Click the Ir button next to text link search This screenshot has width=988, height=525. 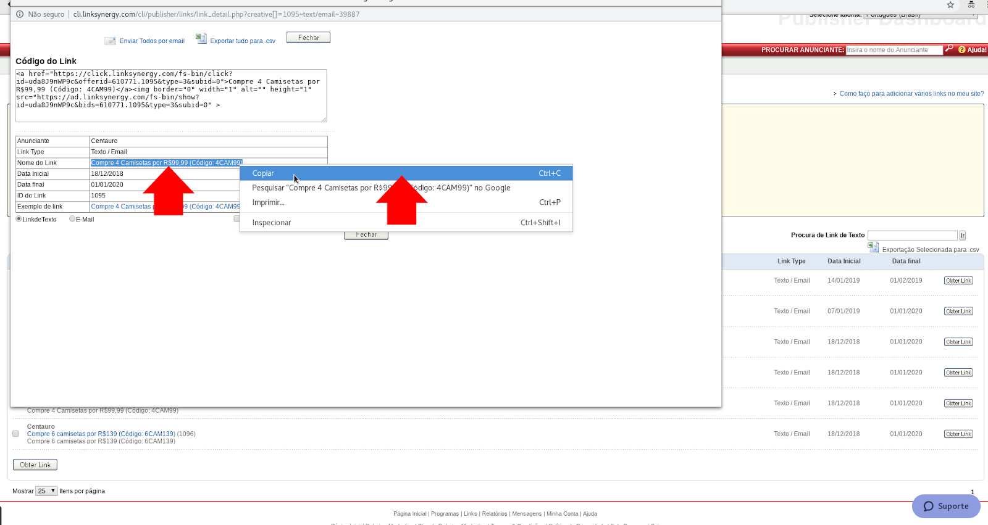[962, 236]
